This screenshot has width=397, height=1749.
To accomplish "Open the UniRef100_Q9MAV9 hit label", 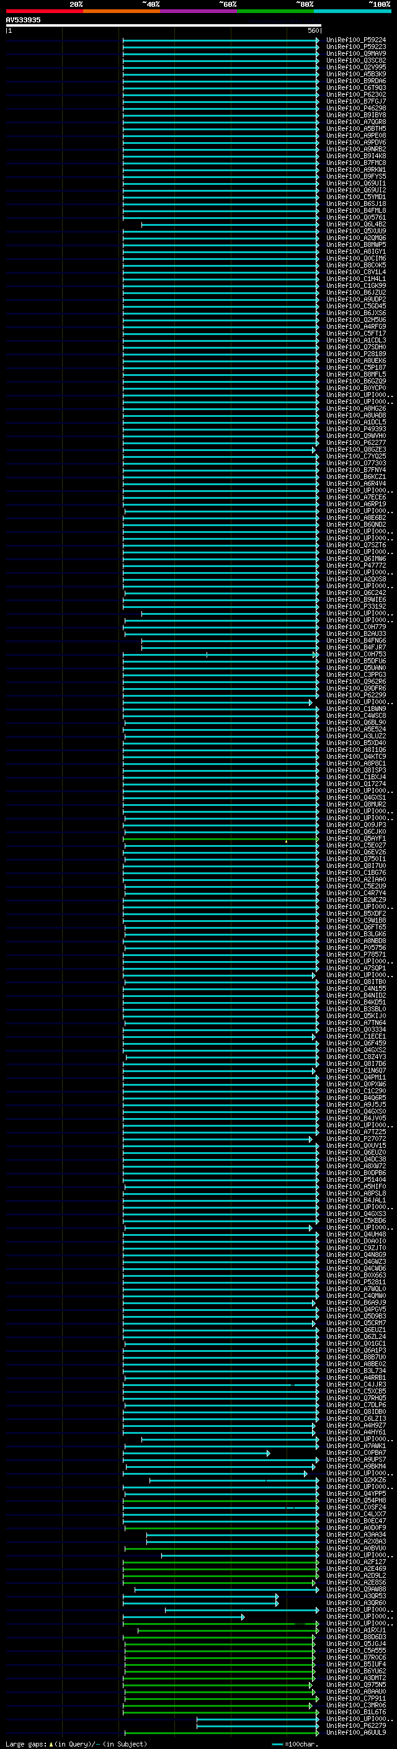I will tap(355, 53).
